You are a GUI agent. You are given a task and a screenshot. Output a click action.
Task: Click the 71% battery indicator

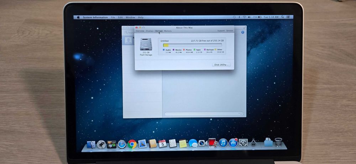click(257, 17)
